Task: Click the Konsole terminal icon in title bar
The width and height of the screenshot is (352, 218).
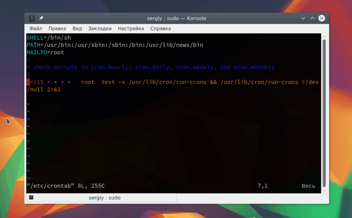Action: tap(32, 18)
